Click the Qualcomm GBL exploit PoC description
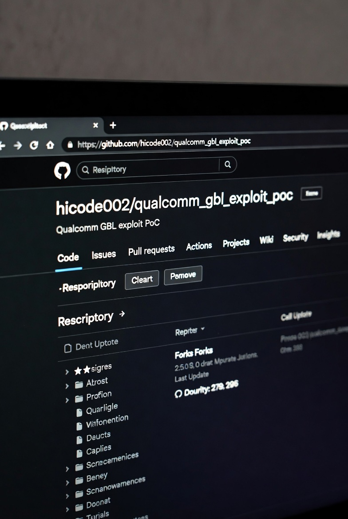Viewport: 348px width, 519px height. [108, 227]
